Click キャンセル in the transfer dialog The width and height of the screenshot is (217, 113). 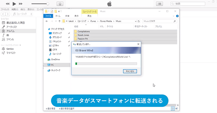click(130, 71)
